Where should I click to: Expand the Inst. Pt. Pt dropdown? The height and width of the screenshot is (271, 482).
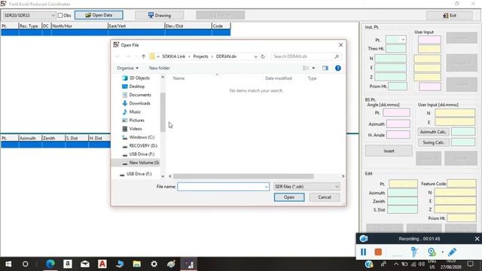click(403, 40)
